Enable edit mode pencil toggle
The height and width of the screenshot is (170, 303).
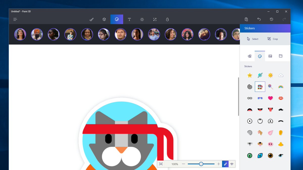pos(225,164)
